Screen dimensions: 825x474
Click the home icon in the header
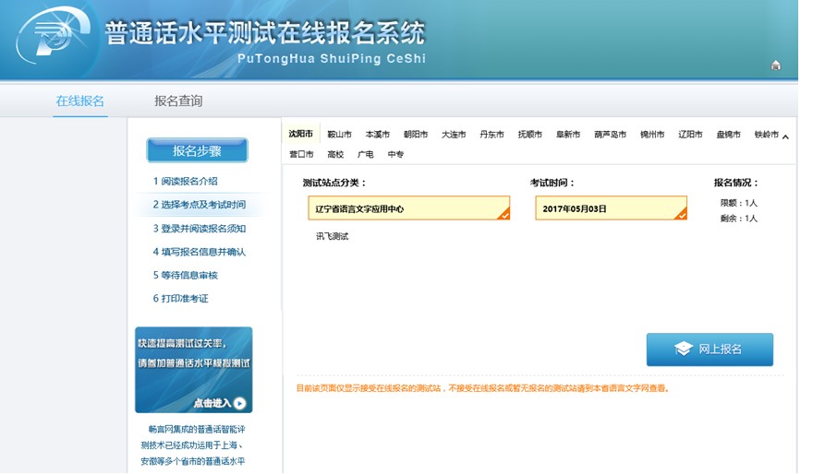tap(775, 65)
